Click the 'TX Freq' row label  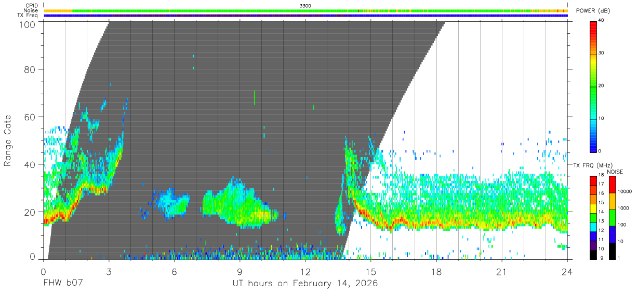(28, 16)
